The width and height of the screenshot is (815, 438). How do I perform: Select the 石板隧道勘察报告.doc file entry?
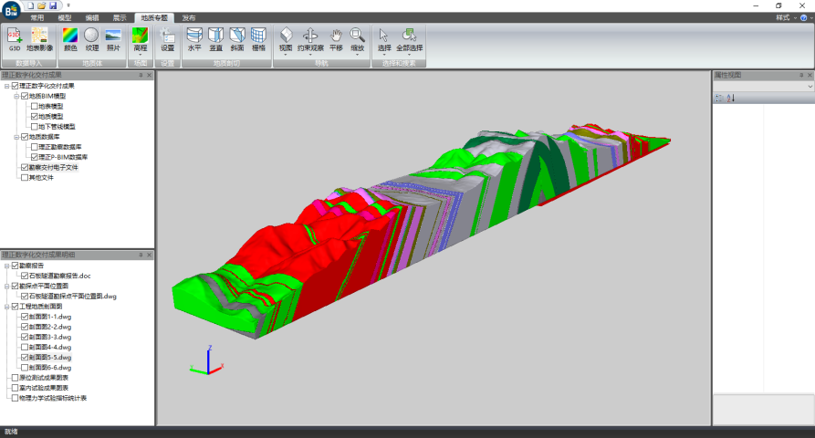[60, 276]
